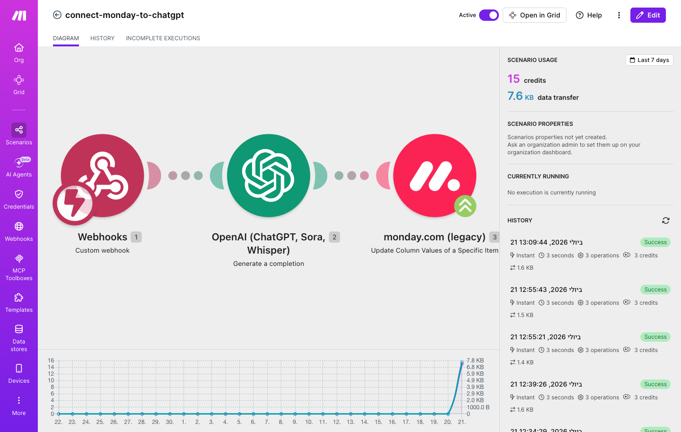Open the 12:55:21 execution history entry
This screenshot has height=432, width=681.
pos(590,349)
